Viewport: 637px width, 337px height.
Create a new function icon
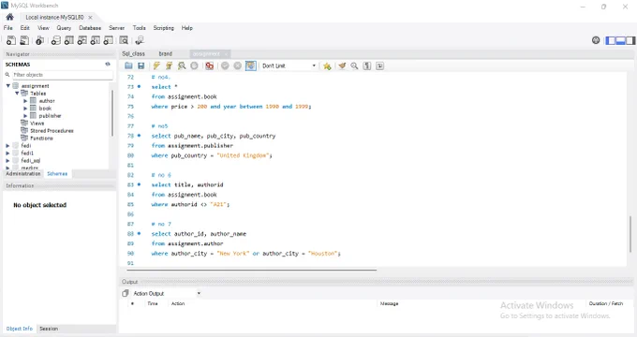[x=108, y=40]
